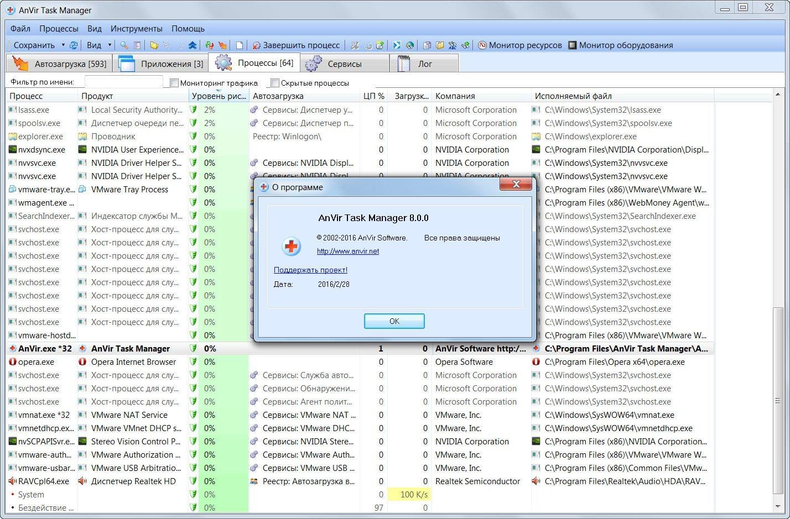Click the copy pages toolbar icon

pyautogui.click(x=427, y=45)
